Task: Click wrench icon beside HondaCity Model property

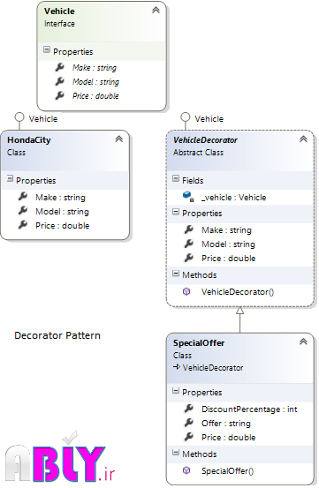Action: click(x=23, y=211)
